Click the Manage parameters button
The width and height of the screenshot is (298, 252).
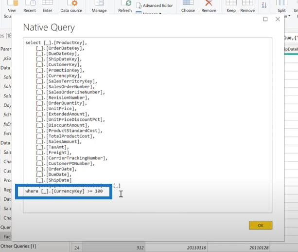[99, 6]
